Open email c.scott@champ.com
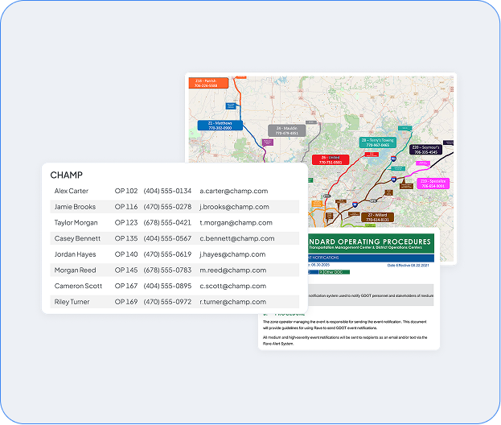The width and height of the screenshot is (501, 425). tap(233, 286)
